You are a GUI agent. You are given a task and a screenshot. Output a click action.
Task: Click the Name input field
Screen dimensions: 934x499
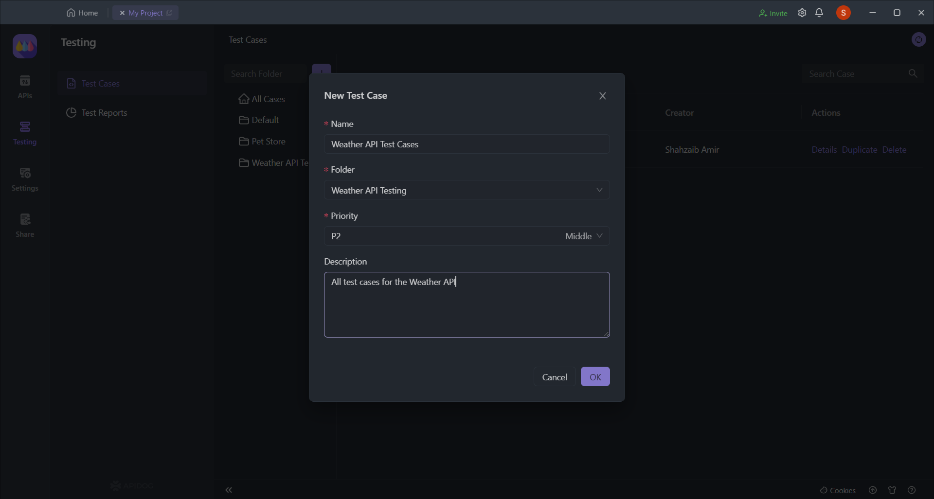pos(466,144)
